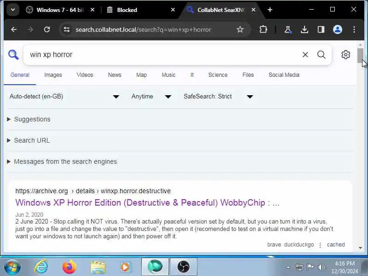Click the taskbar clock 4:16 PM
The width and height of the screenshot is (368, 276).
tap(345, 263)
